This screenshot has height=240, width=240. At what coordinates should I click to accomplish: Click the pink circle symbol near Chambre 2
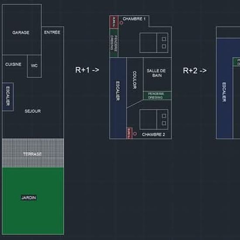click(x=135, y=134)
